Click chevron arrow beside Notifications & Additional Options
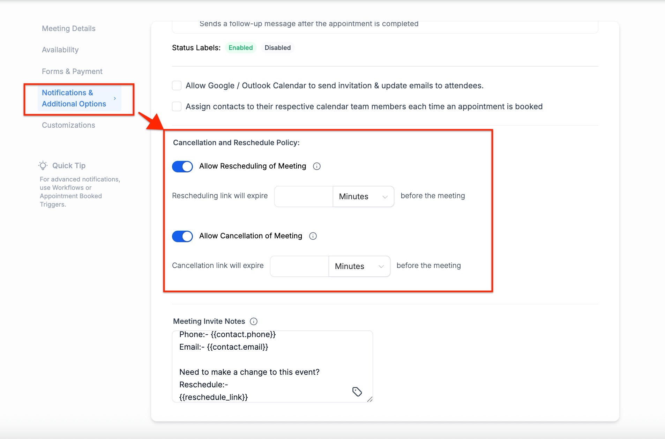The width and height of the screenshot is (665, 439). [x=115, y=98]
